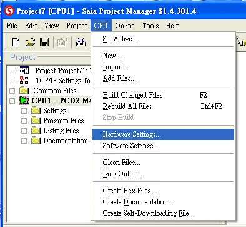Select the Project 'Project7' tree row
246x227 pixels.
tap(63, 71)
